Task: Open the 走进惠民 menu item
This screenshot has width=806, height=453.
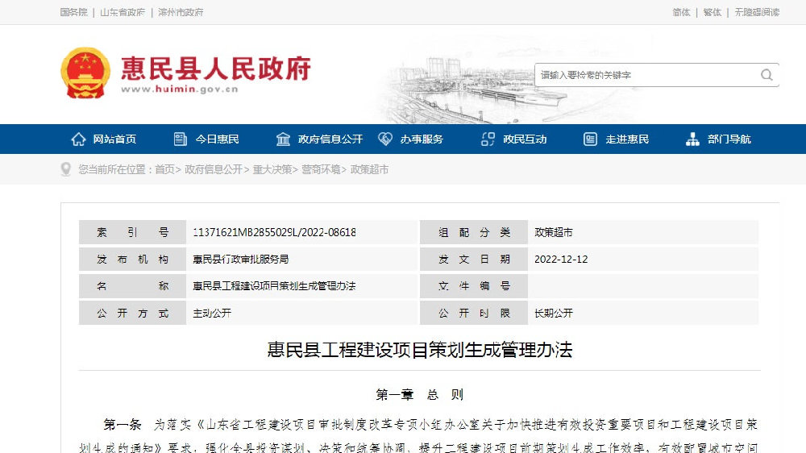Action: [x=627, y=139]
